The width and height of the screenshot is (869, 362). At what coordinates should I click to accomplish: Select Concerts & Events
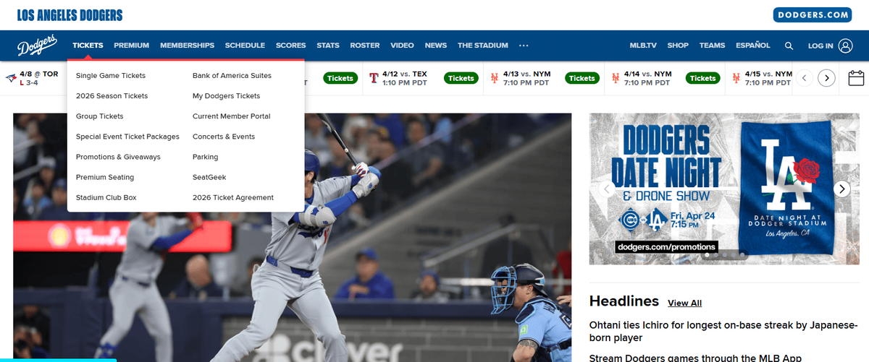click(224, 137)
